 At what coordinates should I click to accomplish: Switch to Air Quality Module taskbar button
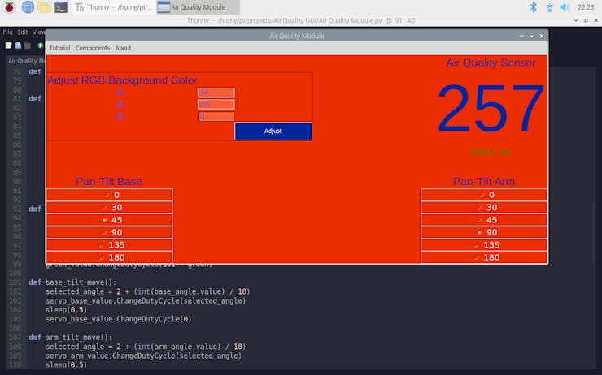pyautogui.click(x=198, y=7)
